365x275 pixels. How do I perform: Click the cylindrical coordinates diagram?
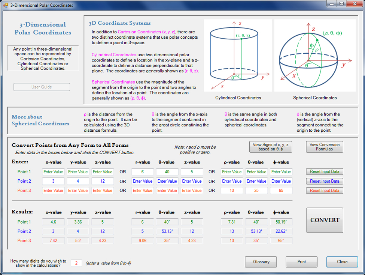click(x=238, y=56)
